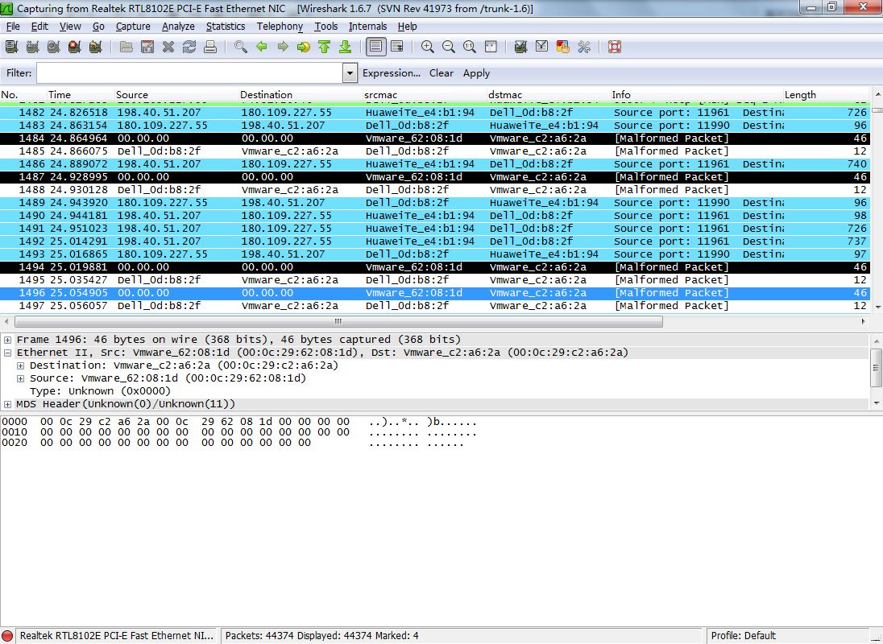The height and width of the screenshot is (644, 883).
Task: Click the zoom in icon
Action: tap(428, 47)
